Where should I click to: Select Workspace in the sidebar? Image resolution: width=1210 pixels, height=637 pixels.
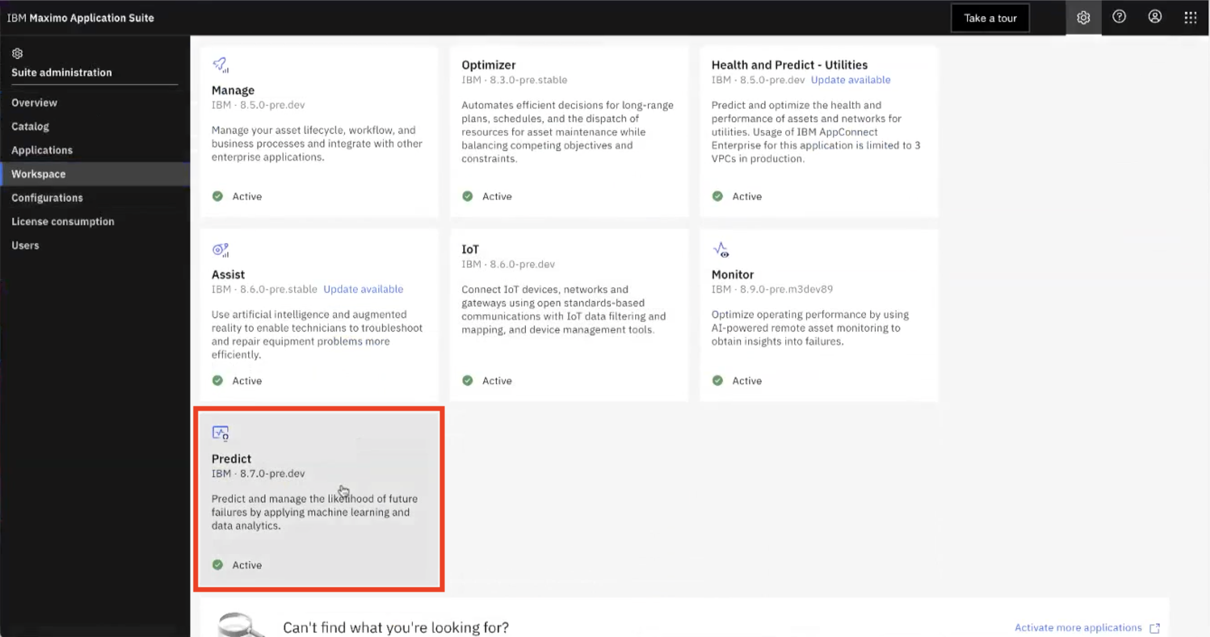tap(95, 174)
